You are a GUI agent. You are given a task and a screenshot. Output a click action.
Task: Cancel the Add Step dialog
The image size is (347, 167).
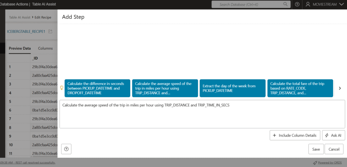[x=334, y=149]
